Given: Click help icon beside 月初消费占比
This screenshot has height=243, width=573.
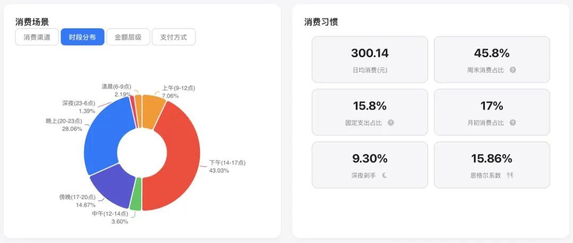Looking at the screenshot, I should pyautogui.click(x=513, y=123).
